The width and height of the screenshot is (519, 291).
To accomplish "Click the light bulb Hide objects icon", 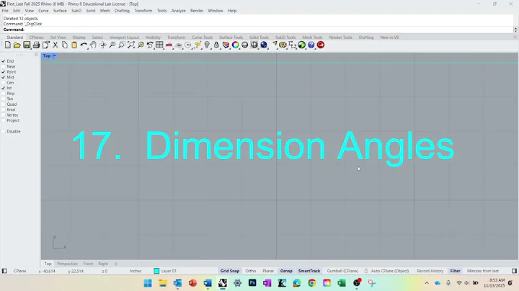I will (207, 45).
